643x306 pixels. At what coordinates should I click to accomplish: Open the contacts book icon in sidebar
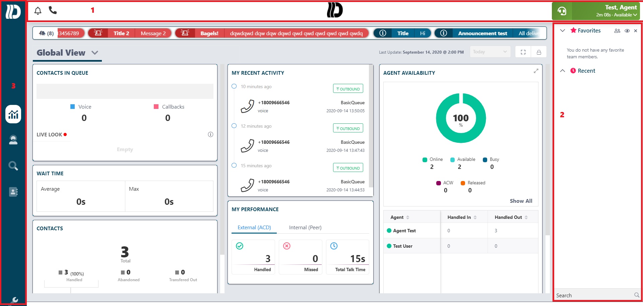(x=13, y=192)
